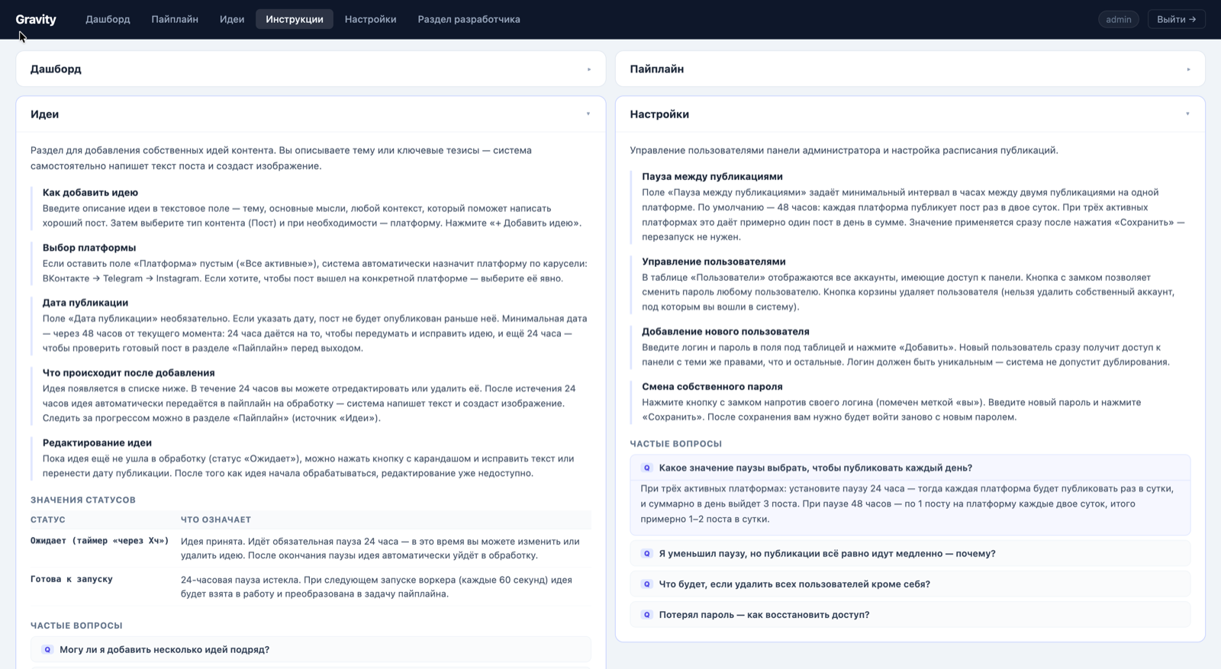Switch to the Идеи navigation tab
The height and width of the screenshot is (669, 1221).
[232, 19]
